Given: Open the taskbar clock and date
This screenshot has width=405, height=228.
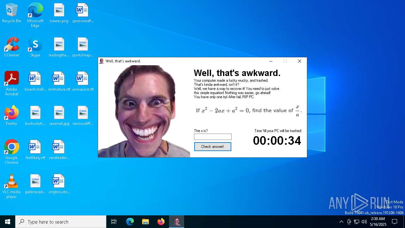Looking at the screenshot, I should click(378, 222).
